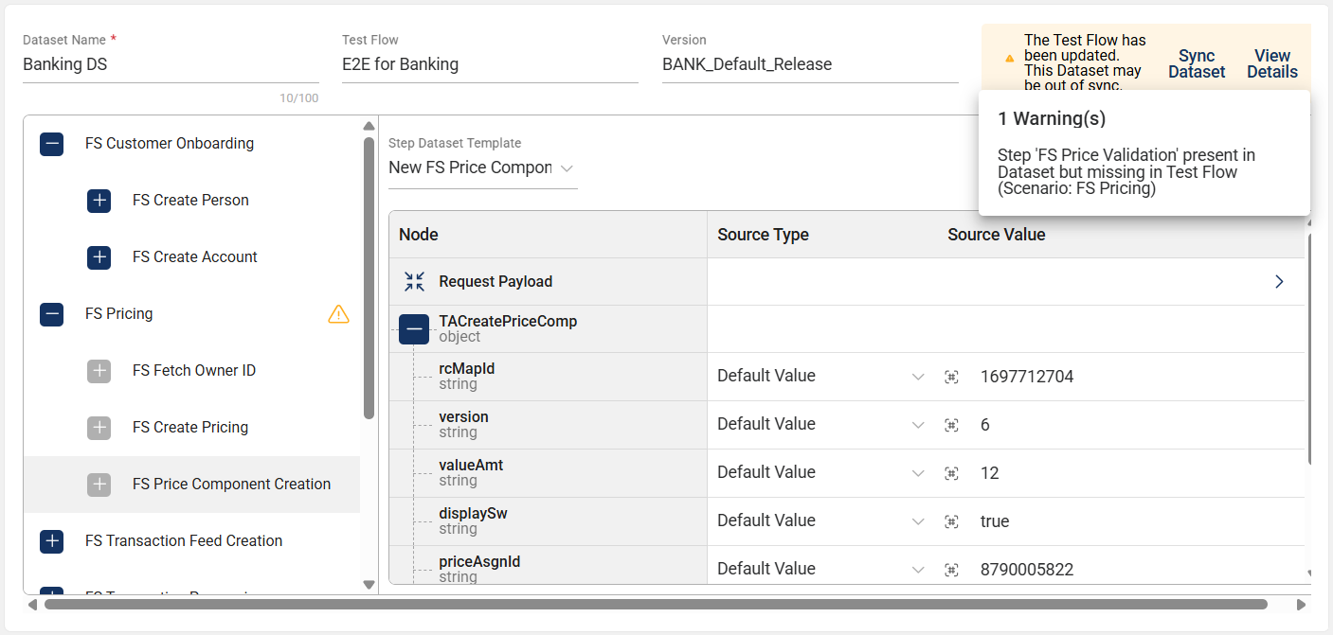Collapse the TACreatePriceComp object node
The height and width of the screenshot is (635, 1333).
414,329
